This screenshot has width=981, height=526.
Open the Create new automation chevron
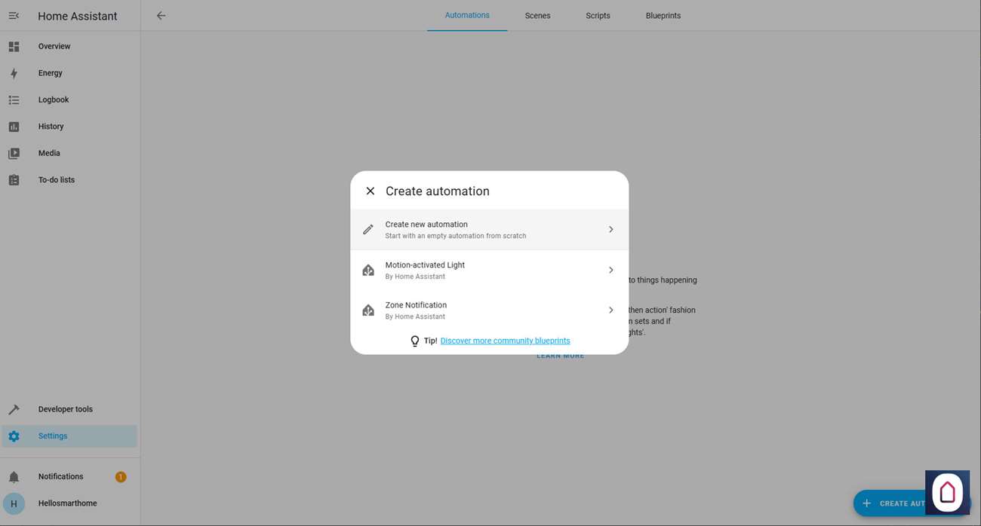(610, 229)
